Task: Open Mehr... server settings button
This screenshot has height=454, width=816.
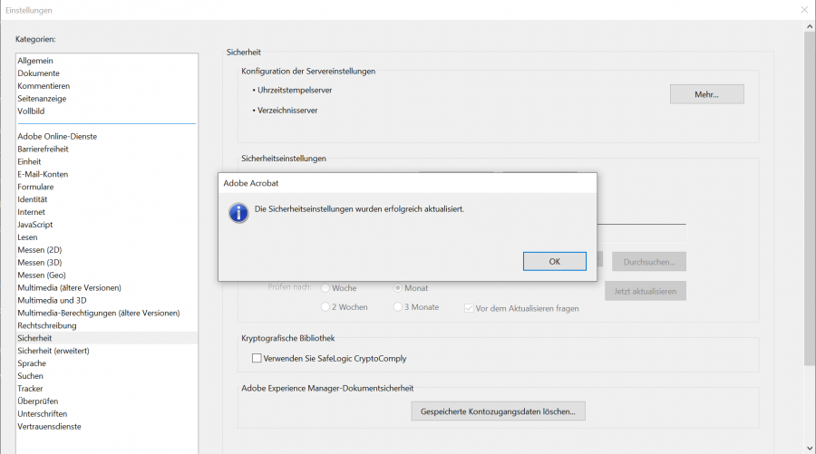Action: point(706,94)
